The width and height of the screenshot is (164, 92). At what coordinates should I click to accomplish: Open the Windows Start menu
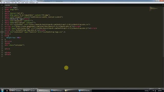[x=2, y=90]
